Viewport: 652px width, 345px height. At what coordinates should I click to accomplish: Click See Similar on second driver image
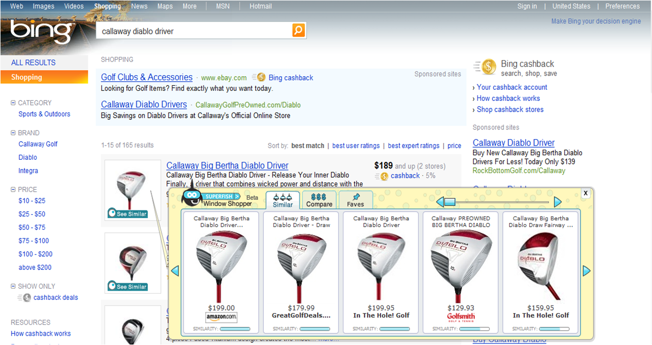[128, 287]
